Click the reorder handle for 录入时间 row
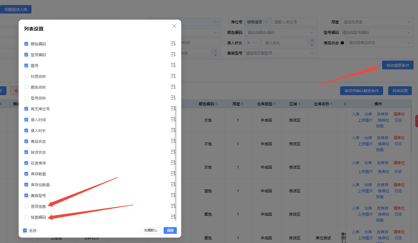Image resolution: width=418 pixels, height=243 pixels. tap(173, 119)
